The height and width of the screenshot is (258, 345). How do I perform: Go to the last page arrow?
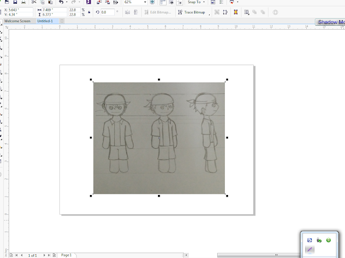[x=49, y=255]
